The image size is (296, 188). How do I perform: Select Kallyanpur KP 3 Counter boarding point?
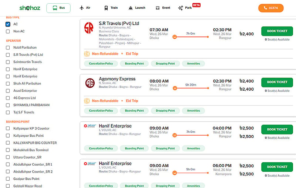tap(8, 128)
